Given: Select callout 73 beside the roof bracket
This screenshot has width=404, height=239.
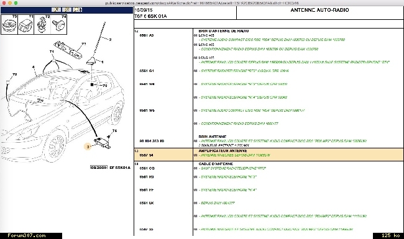Looking at the screenshot, I should click(x=83, y=44).
